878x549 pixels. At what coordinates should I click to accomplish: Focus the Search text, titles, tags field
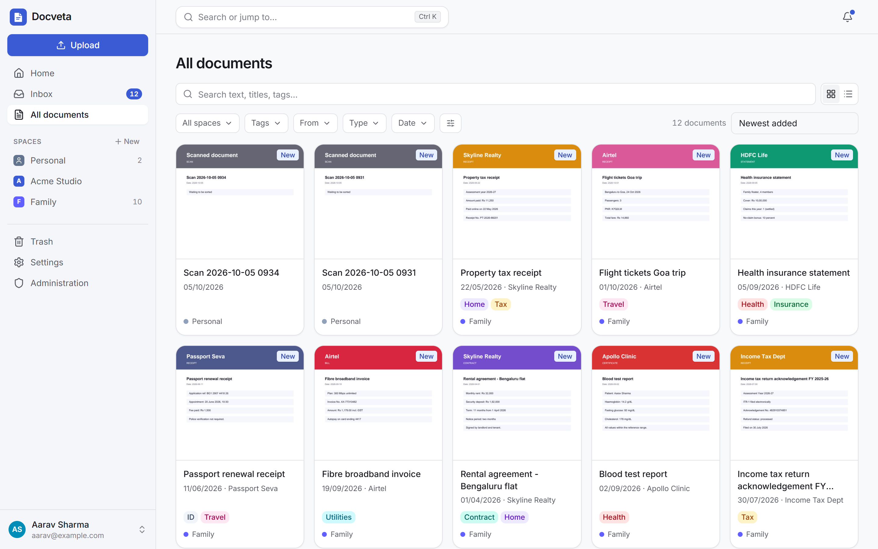[496, 94]
